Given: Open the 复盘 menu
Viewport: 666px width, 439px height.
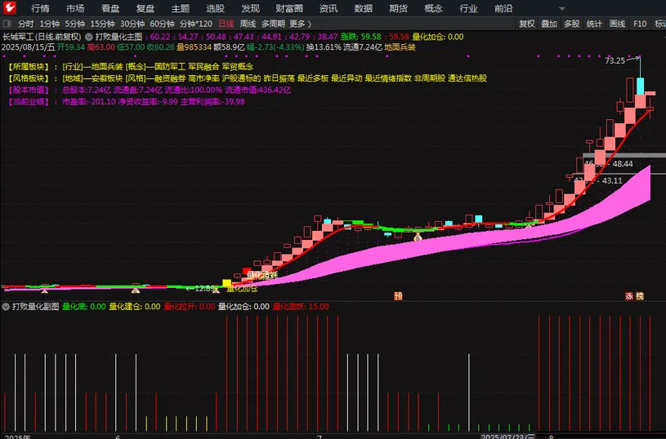Looking at the screenshot, I should [x=145, y=8].
